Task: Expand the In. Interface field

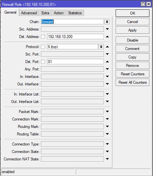Action: click(x=107, y=77)
